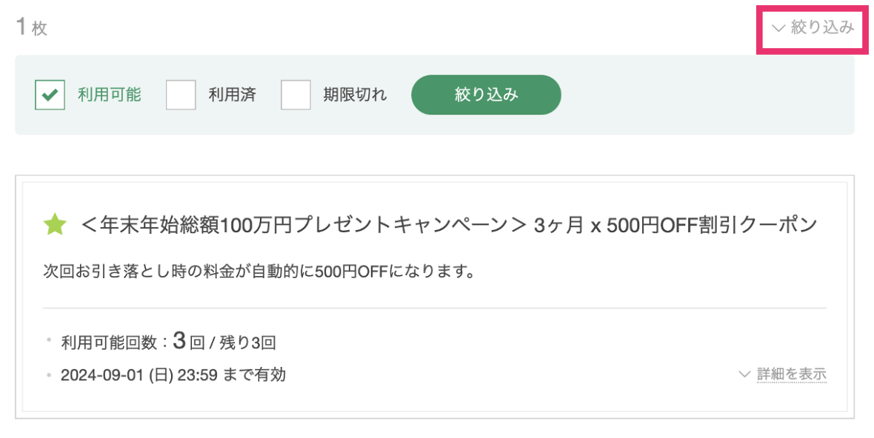Click the coupon description about 500円OFF 次回お引き落とし
The width and height of the screenshot is (874, 438).
point(258,272)
